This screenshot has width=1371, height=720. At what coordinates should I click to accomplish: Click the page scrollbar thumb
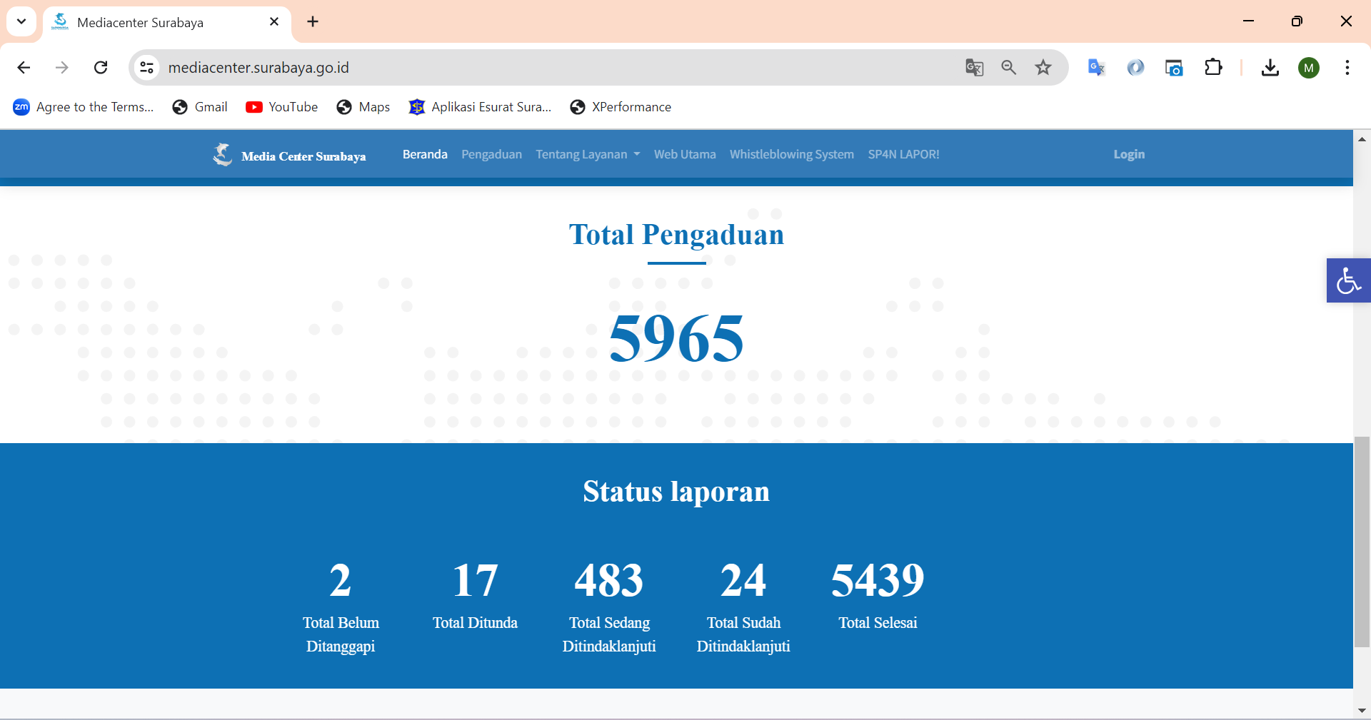pos(1362,542)
